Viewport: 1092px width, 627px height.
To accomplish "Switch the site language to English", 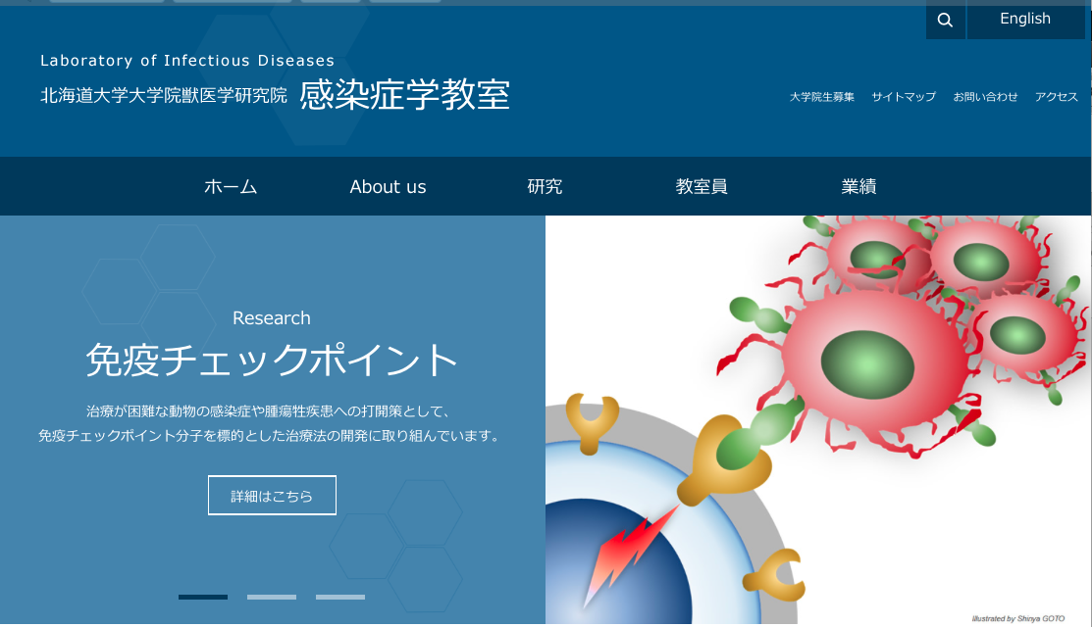I will click(x=1025, y=20).
